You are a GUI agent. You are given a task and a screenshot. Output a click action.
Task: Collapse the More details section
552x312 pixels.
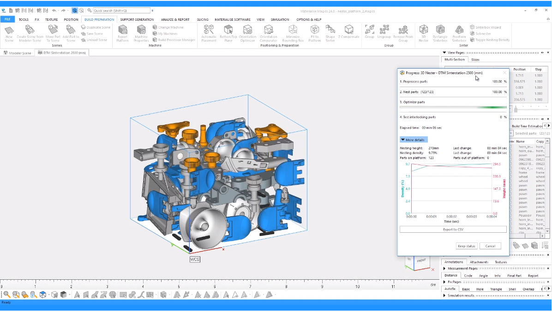click(414, 140)
